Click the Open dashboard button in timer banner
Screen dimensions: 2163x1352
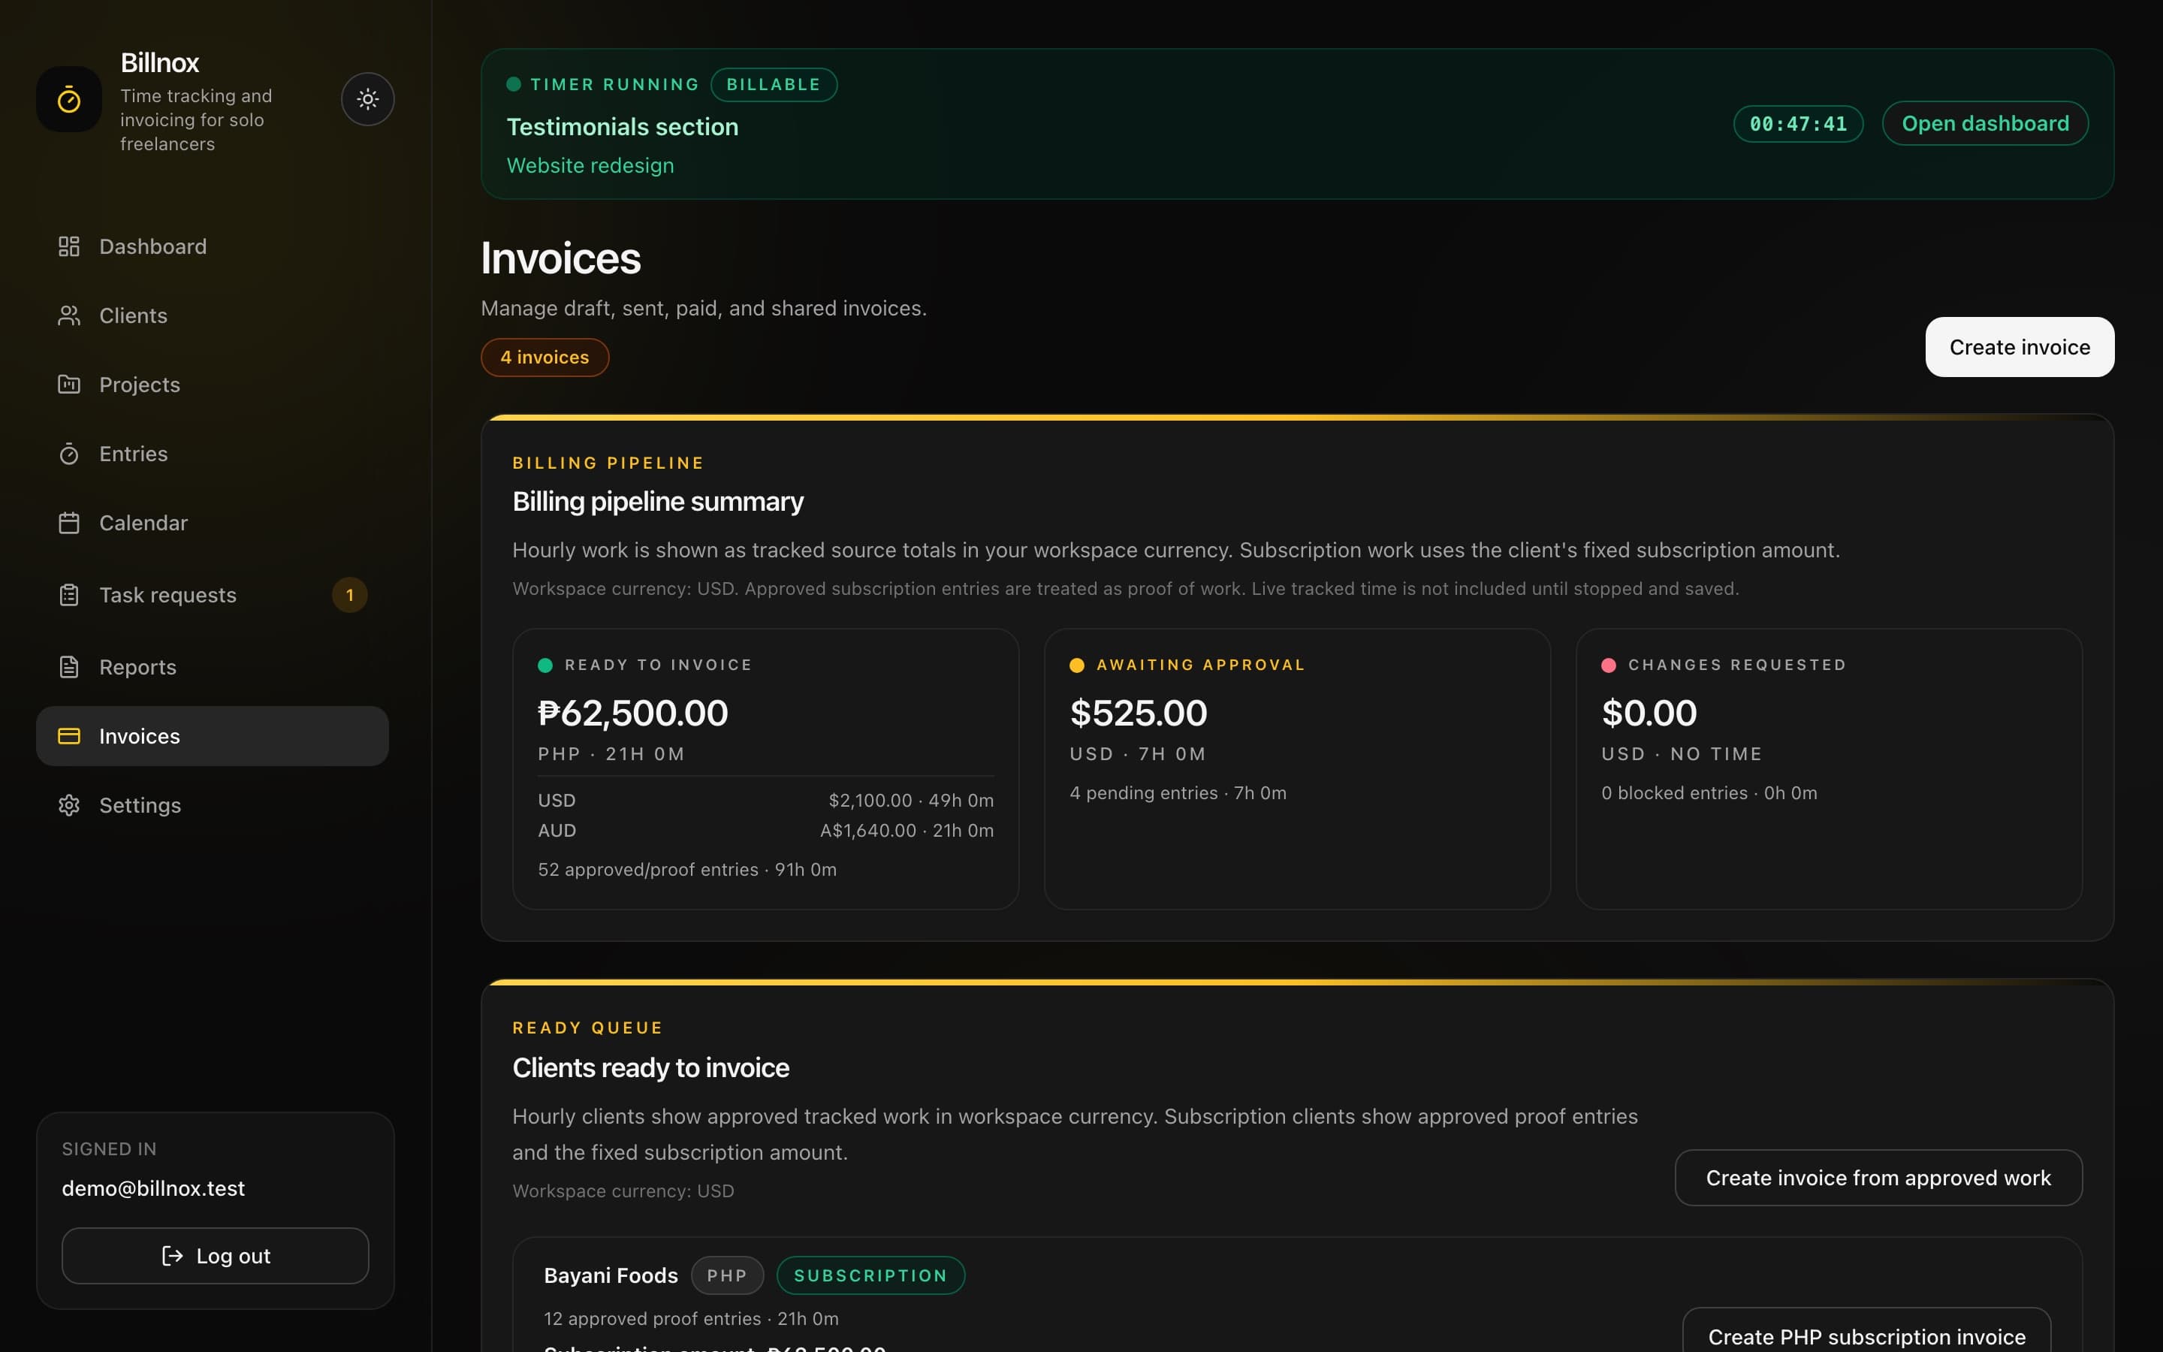1985,123
